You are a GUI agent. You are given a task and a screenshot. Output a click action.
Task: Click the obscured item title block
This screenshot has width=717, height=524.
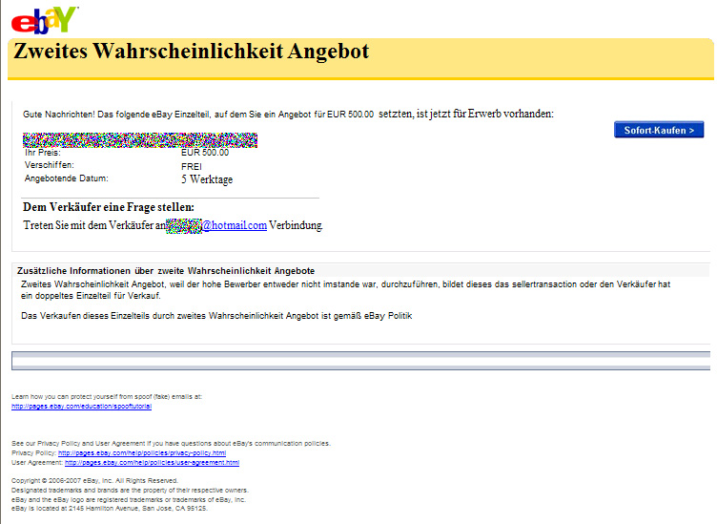point(140,140)
